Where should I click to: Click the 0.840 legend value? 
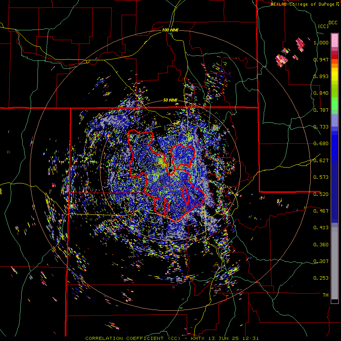click(321, 93)
